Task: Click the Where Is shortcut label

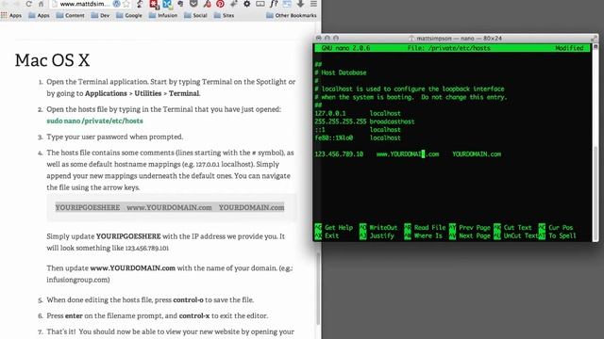Action: (x=428, y=235)
